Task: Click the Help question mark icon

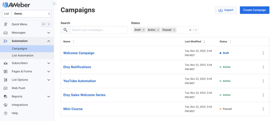Action: point(6,113)
